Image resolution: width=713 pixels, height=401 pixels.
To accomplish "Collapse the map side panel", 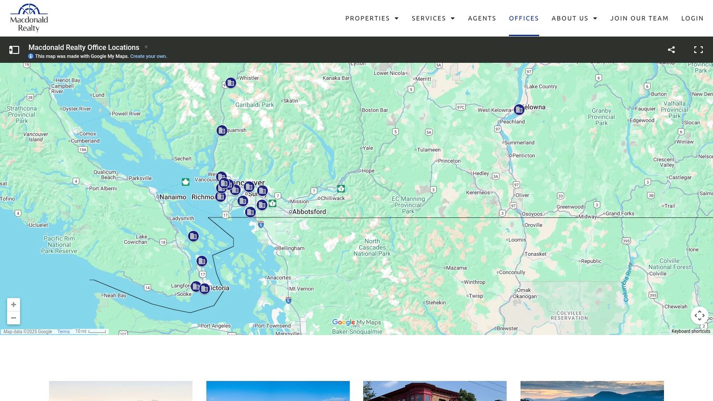I will [14, 49].
